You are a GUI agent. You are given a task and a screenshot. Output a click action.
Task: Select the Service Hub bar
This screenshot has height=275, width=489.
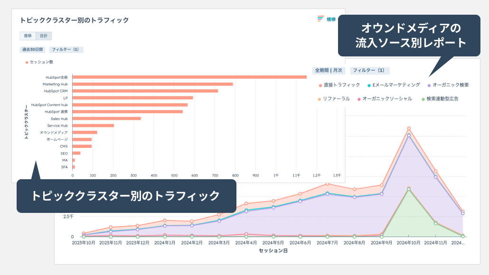(93, 126)
